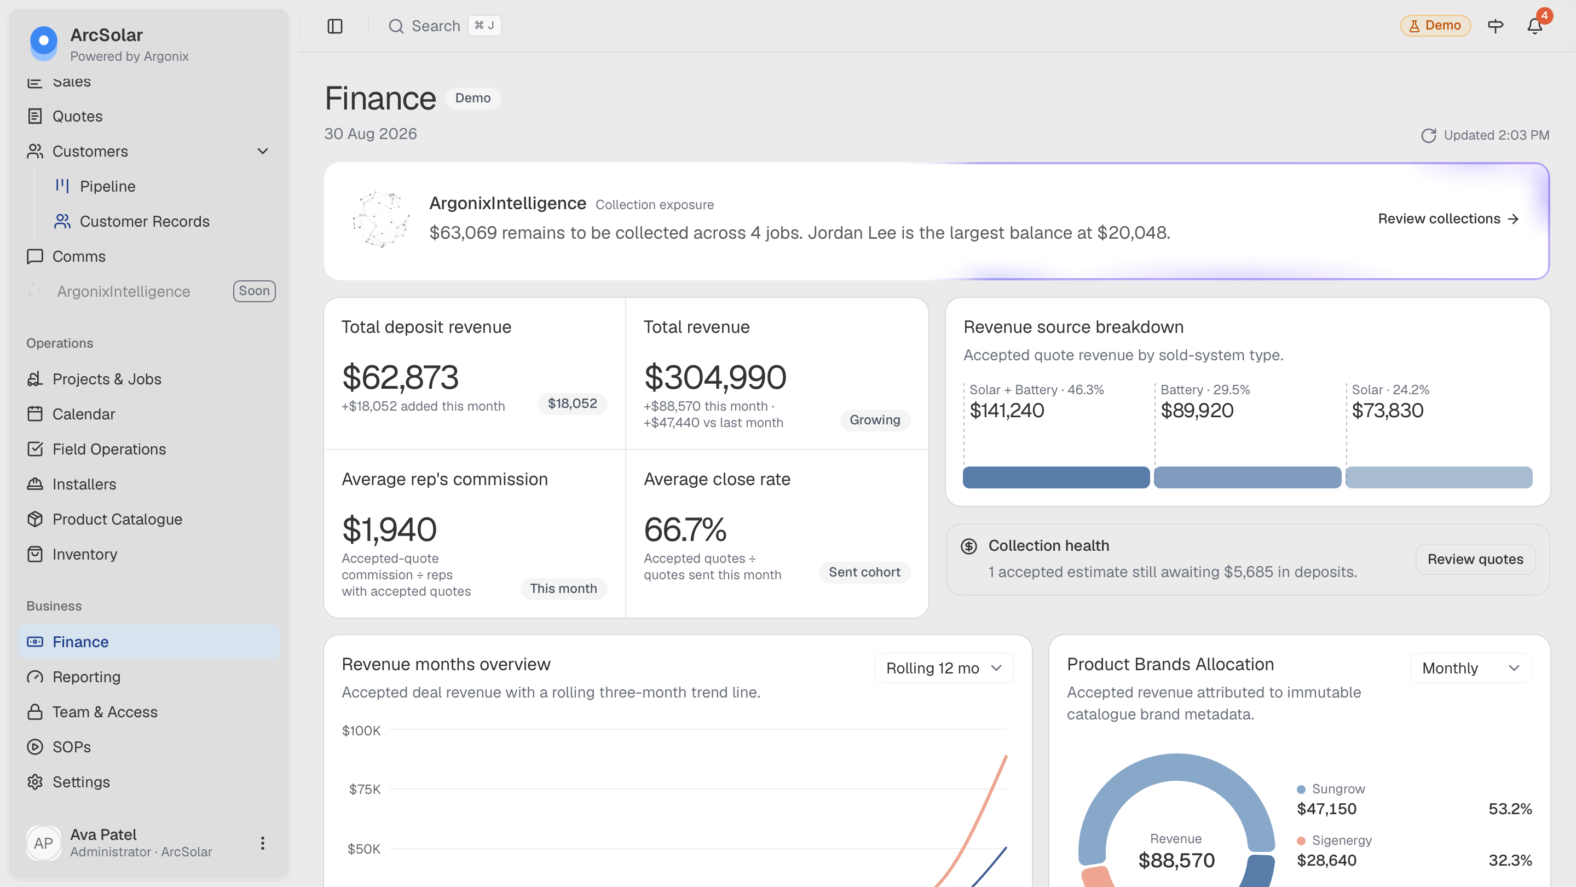1576x887 pixels.
Task: Click the Quotes sidebar icon
Action: [35, 116]
